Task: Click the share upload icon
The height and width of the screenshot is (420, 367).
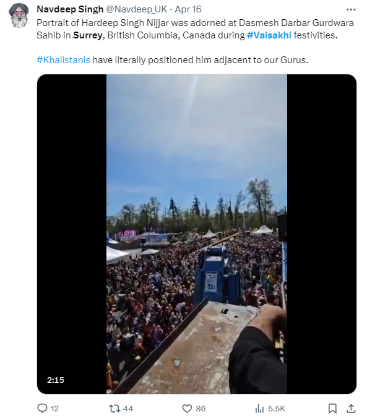Action: (351, 408)
